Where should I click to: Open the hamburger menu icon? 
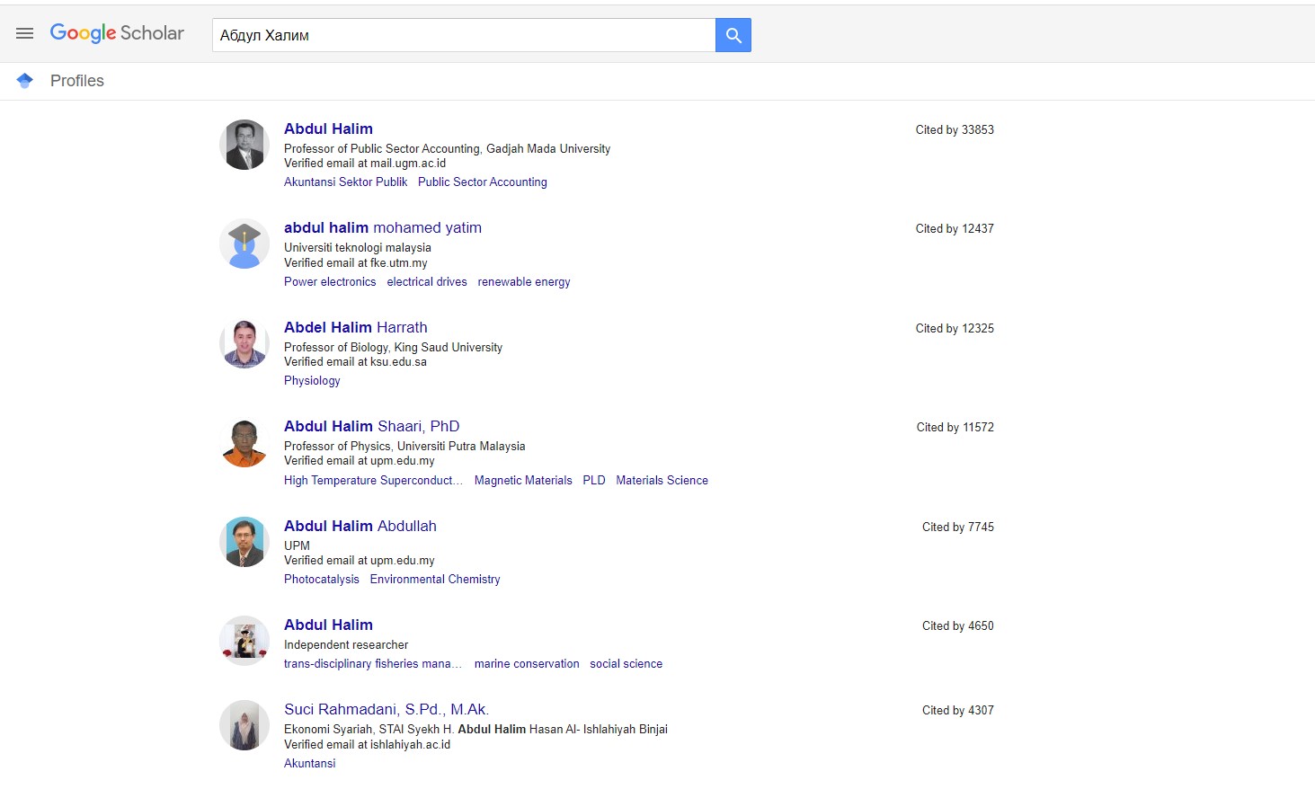coord(25,33)
